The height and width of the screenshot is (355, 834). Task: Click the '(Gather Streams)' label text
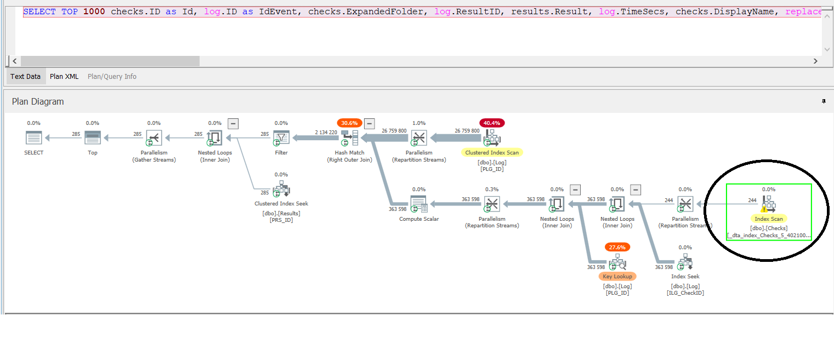(154, 160)
